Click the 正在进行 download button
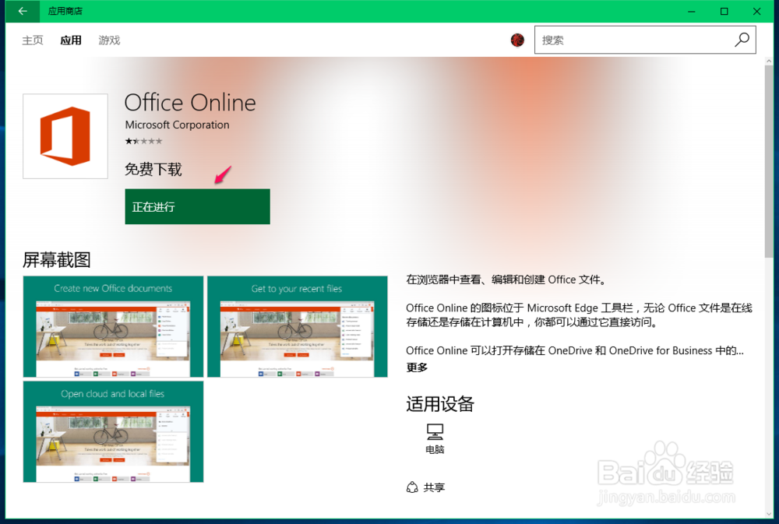 197,206
